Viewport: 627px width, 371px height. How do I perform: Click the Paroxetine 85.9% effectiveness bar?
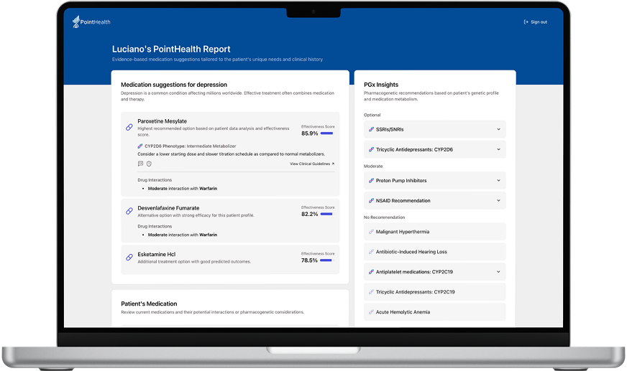coord(326,133)
